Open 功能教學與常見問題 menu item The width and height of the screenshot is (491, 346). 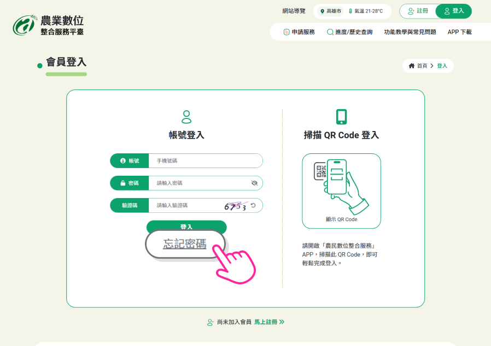click(410, 32)
